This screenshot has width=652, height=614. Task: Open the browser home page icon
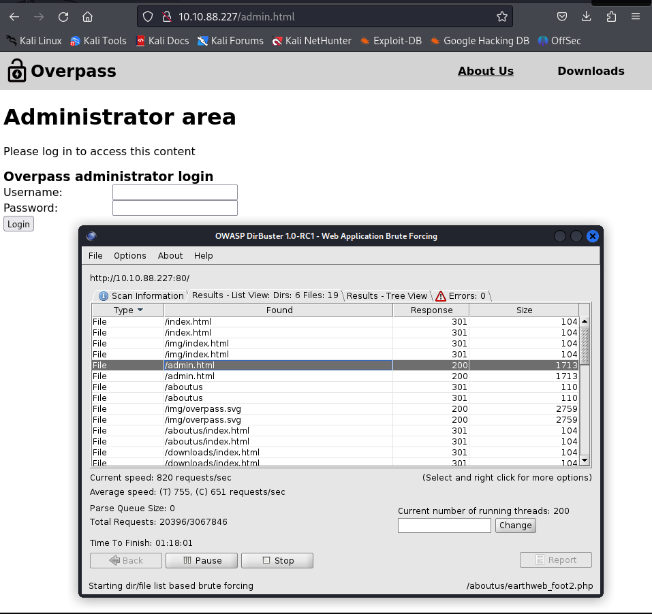pyautogui.click(x=87, y=16)
